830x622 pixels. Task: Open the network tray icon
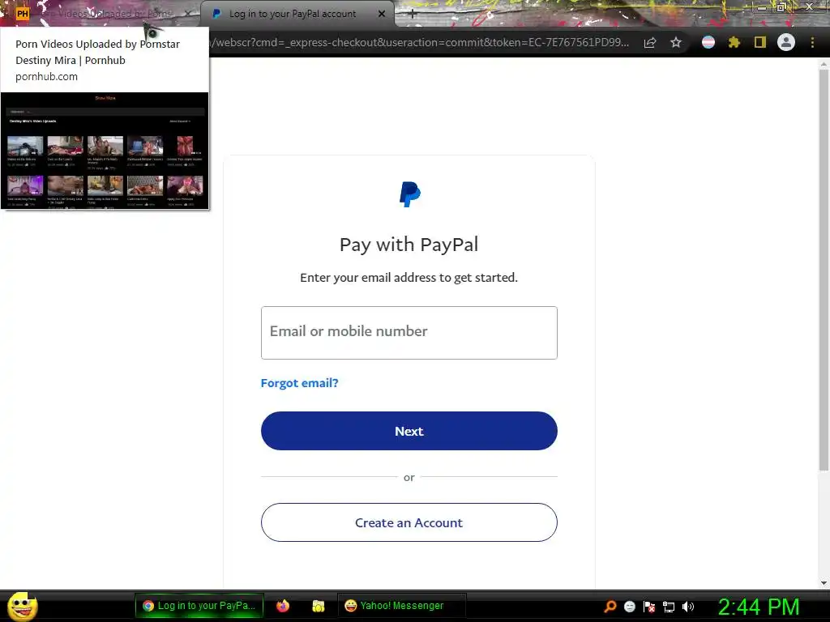pos(669,607)
